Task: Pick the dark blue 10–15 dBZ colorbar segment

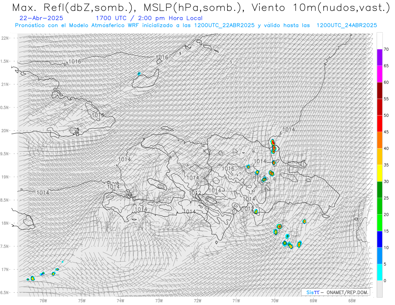Action: (x=380, y=239)
